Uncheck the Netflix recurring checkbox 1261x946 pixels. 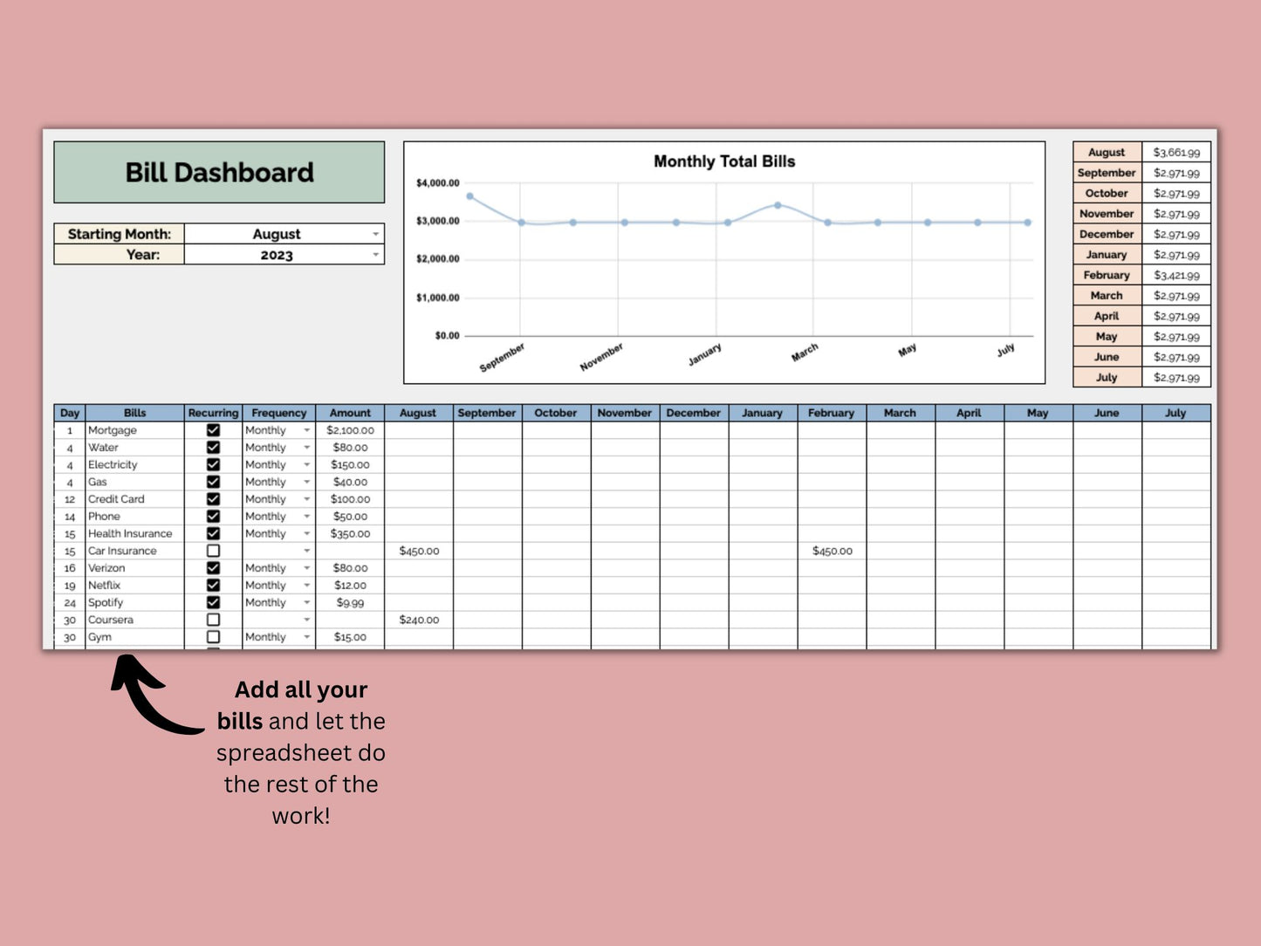[213, 586]
